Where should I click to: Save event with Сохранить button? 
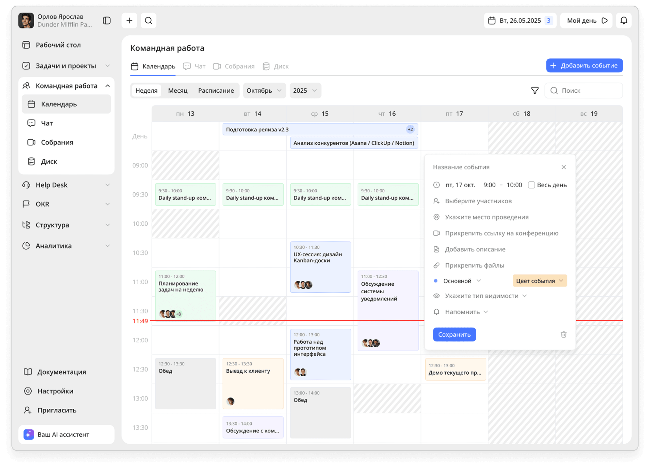(x=454, y=335)
